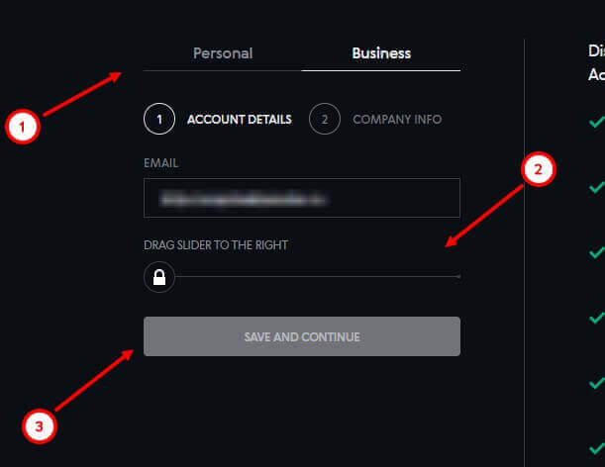Click the second green checkmark from bottom
605x467 pixels.
(x=596, y=383)
